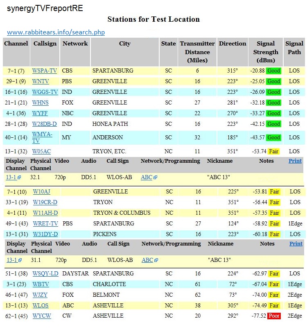307x332 pixels.
Task: Expand the W28DB-D station entry
Action: [45, 124]
